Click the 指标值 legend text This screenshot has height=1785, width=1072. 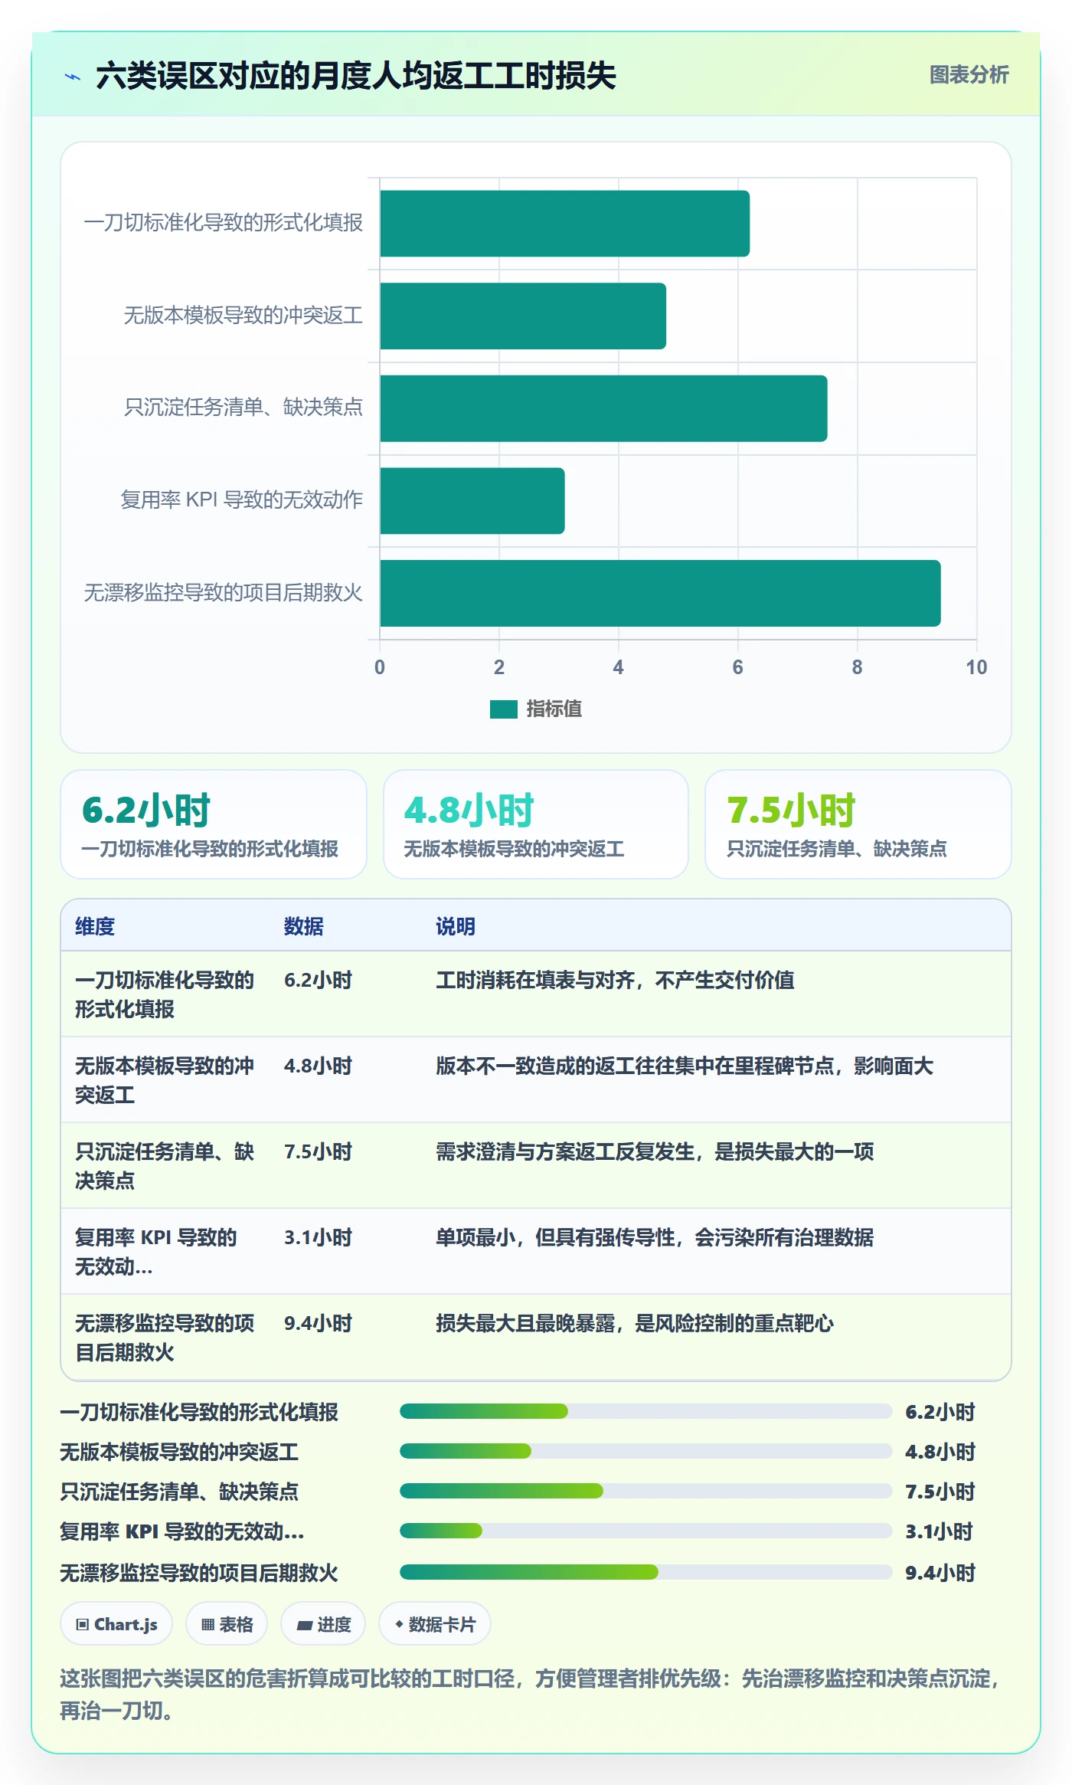tap(554, 709)
